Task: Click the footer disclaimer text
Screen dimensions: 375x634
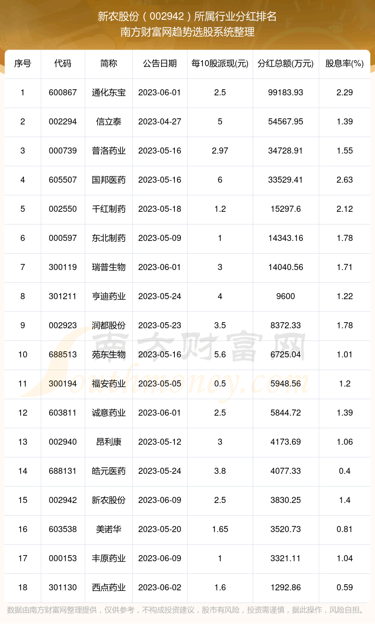Action: pos(186,610)
